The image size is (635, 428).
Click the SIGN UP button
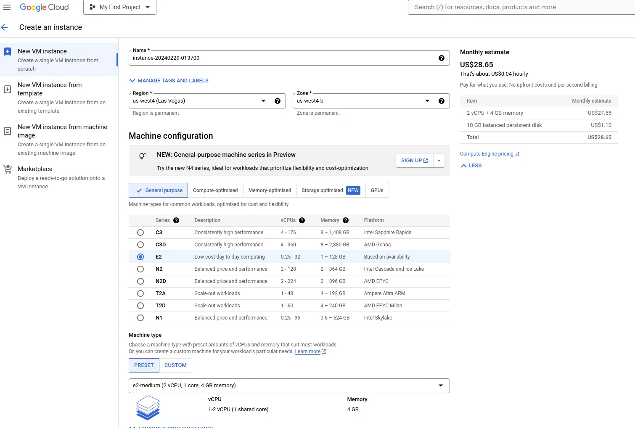coord(415,161)
